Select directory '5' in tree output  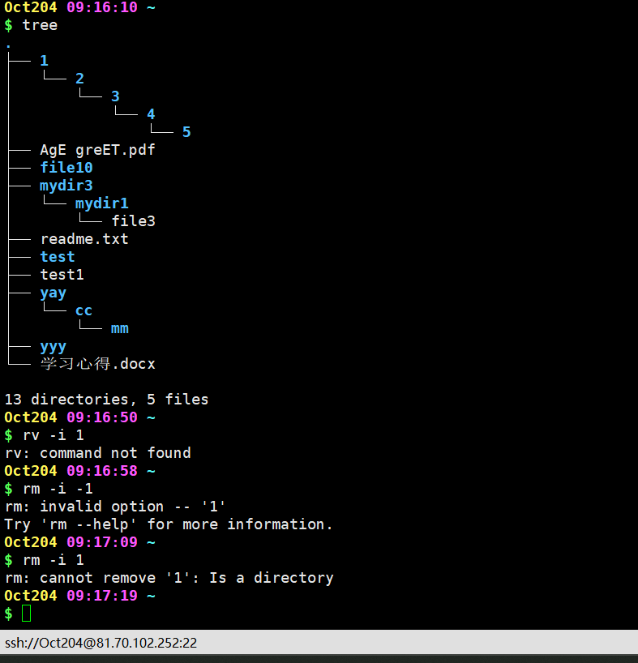186,132
